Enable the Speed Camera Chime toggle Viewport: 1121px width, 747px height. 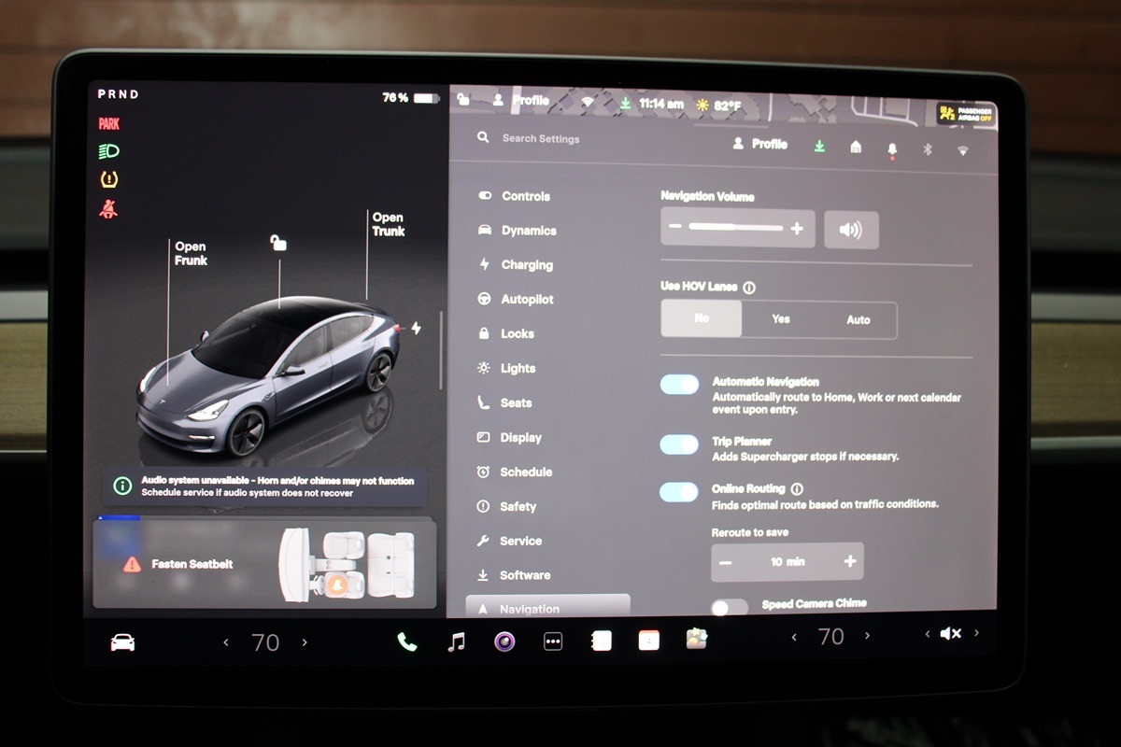729,608
